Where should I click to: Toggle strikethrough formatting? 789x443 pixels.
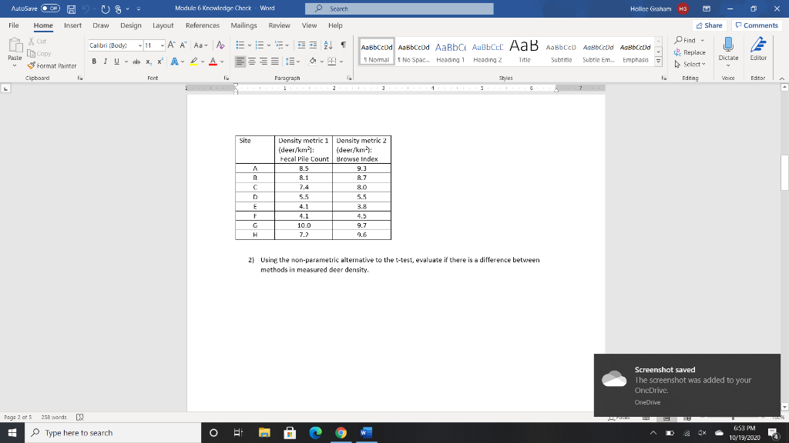tap(137, 61)
